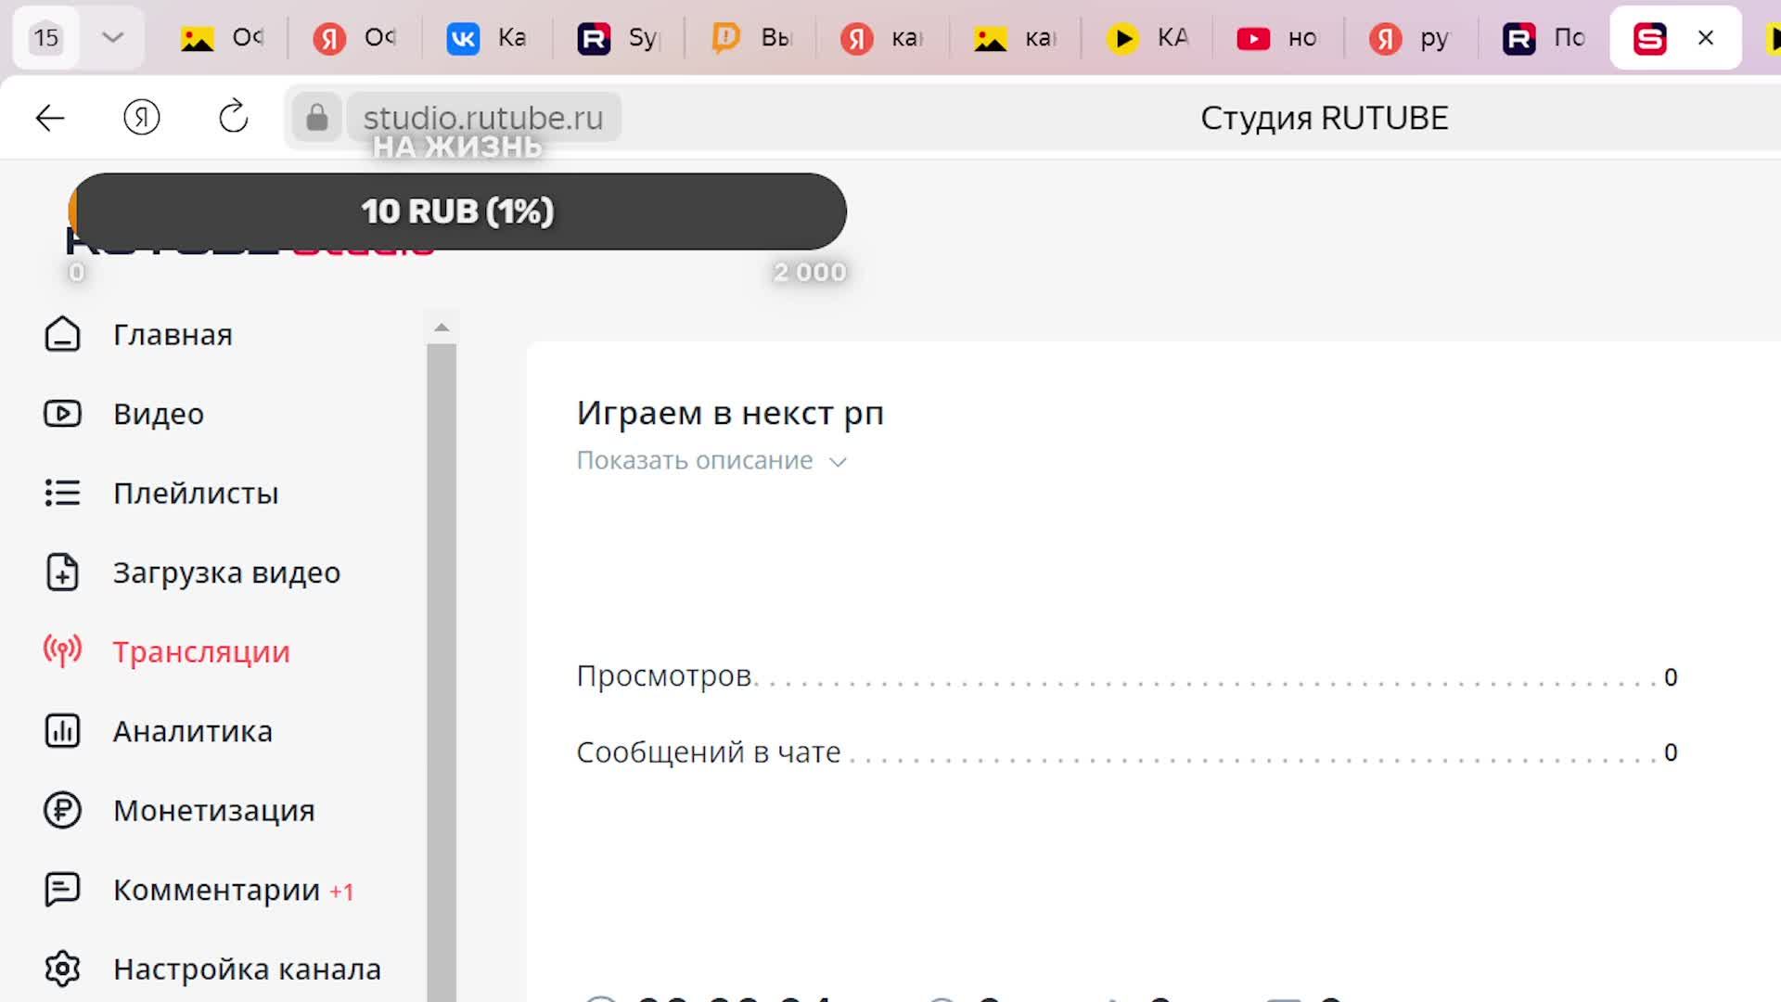Image resolution: width=1781 pixels, height=1002 pixels.
Task: Open Монетизация section
Action: pyautogui.click(x=214, y=811)
